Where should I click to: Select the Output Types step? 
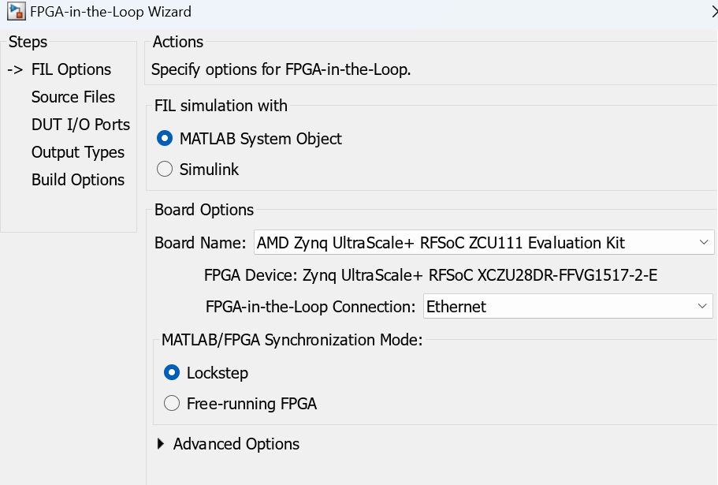point(78,152)
